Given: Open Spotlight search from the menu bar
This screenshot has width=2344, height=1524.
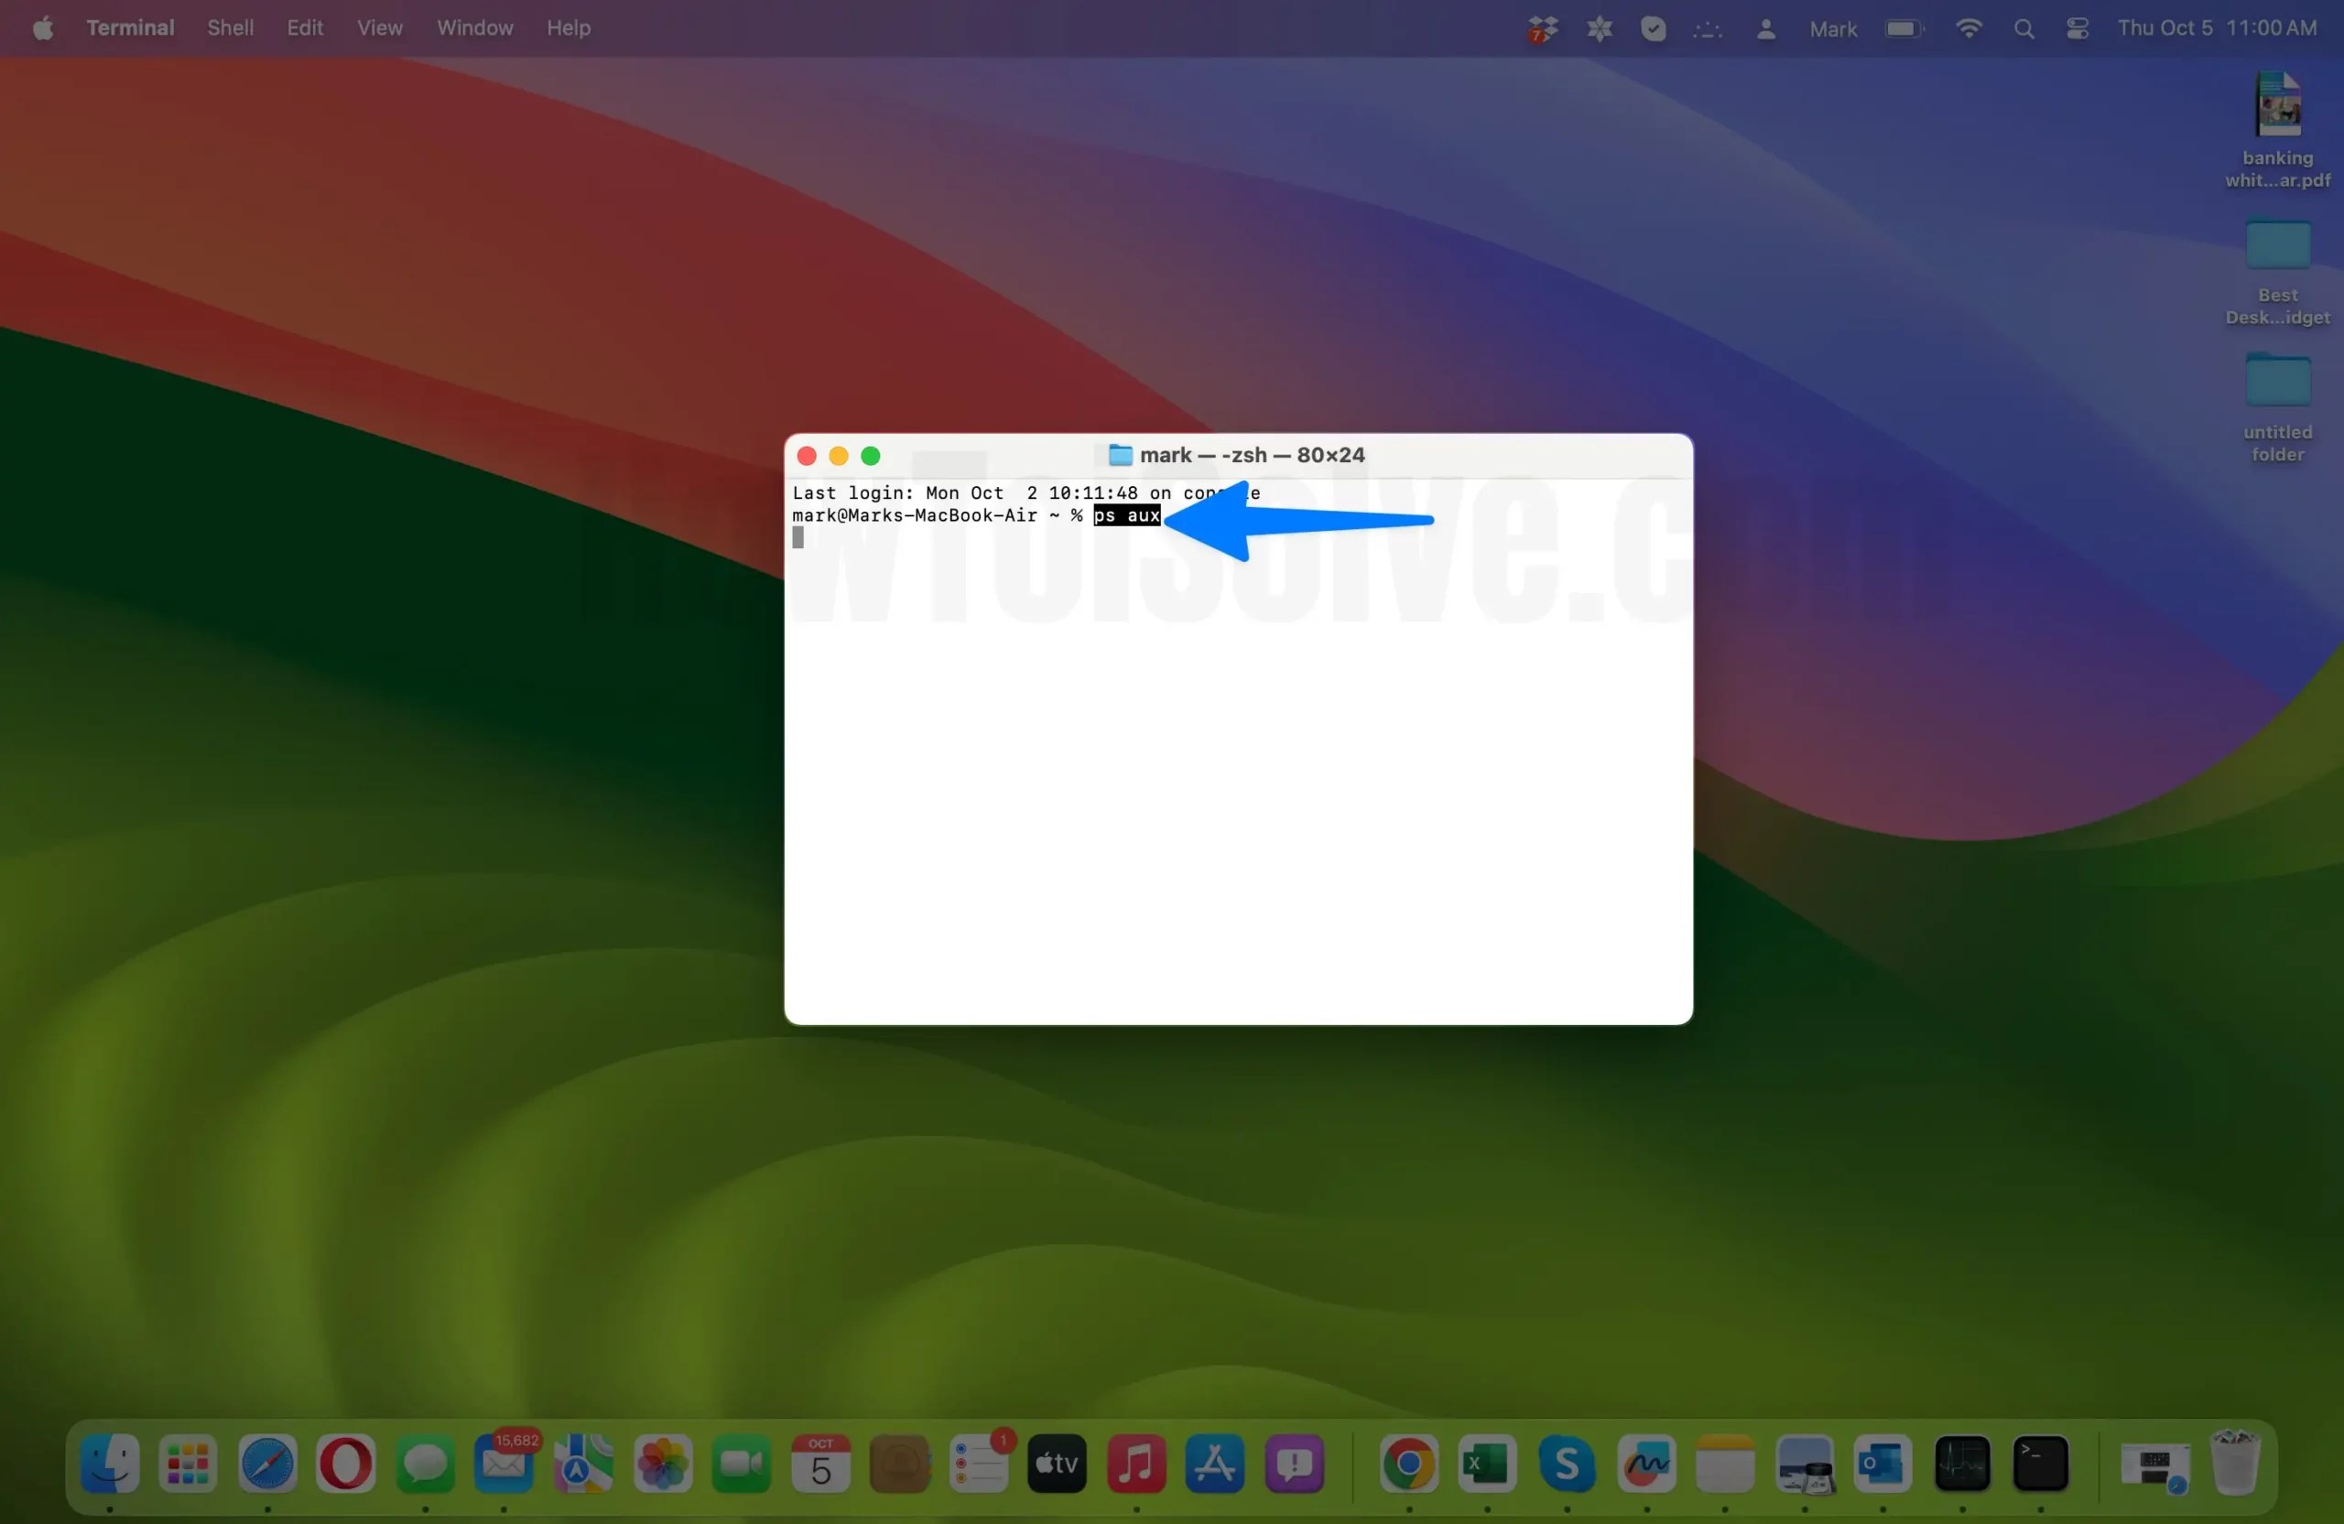Looking at the screenshot, I should tap(2023, 27).
